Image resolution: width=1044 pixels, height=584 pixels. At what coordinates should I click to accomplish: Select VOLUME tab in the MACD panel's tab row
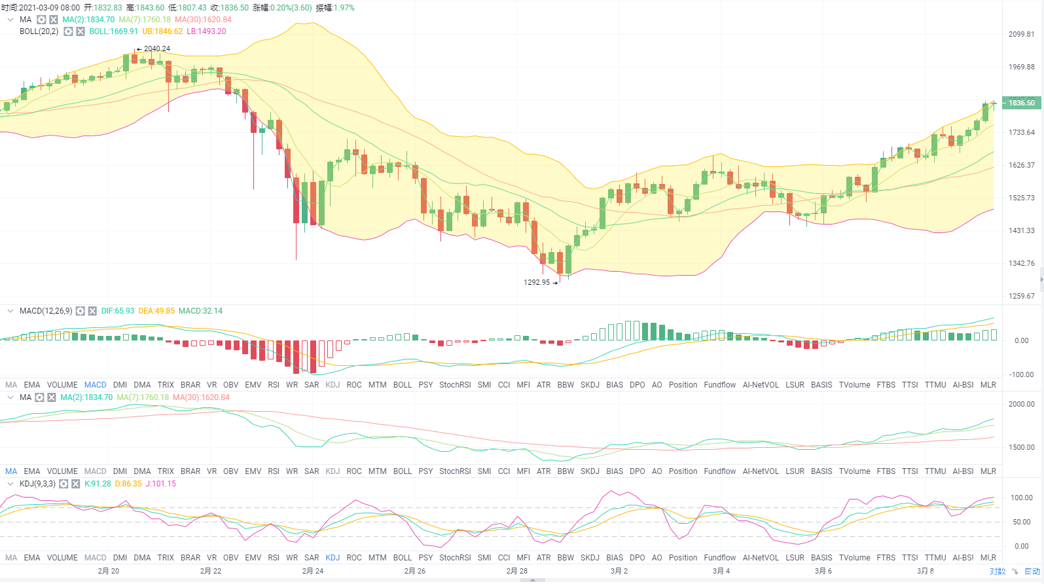[62, 385]
